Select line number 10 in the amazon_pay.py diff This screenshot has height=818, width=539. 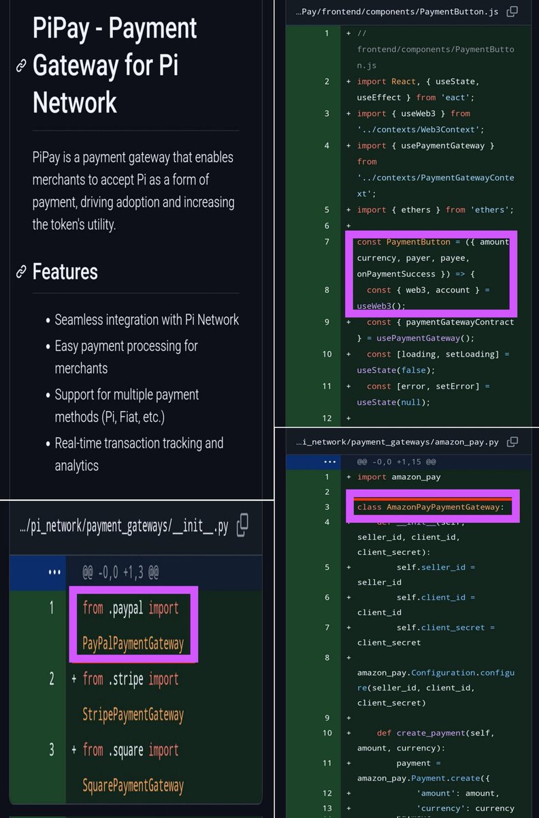pos(327,733)
